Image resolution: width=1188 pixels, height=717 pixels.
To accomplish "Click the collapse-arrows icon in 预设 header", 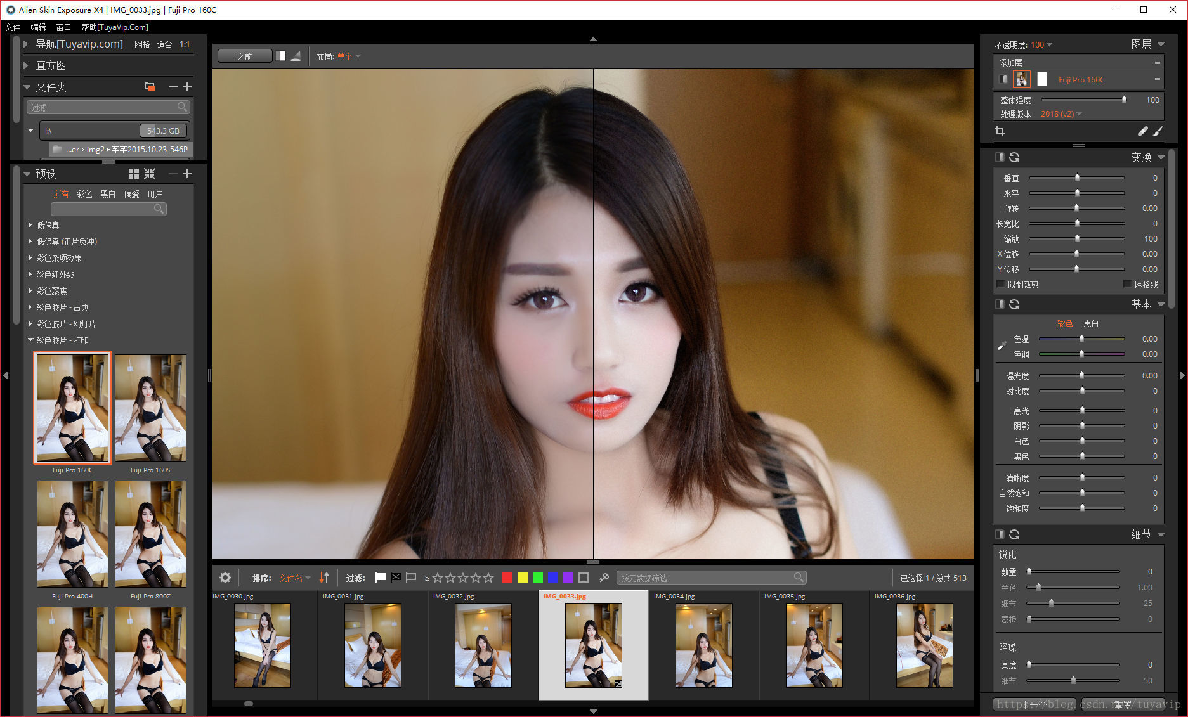I will tap(150, 174).
